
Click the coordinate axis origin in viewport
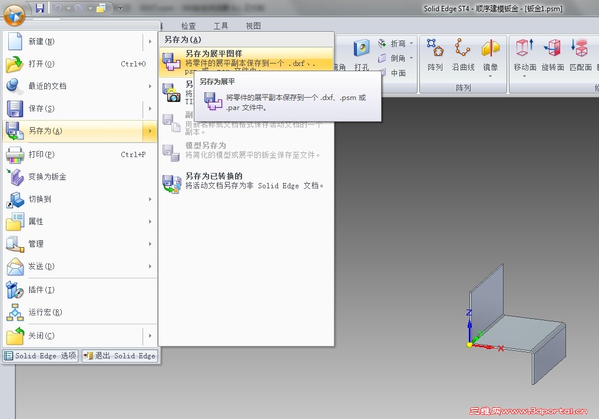coord(469,345)
